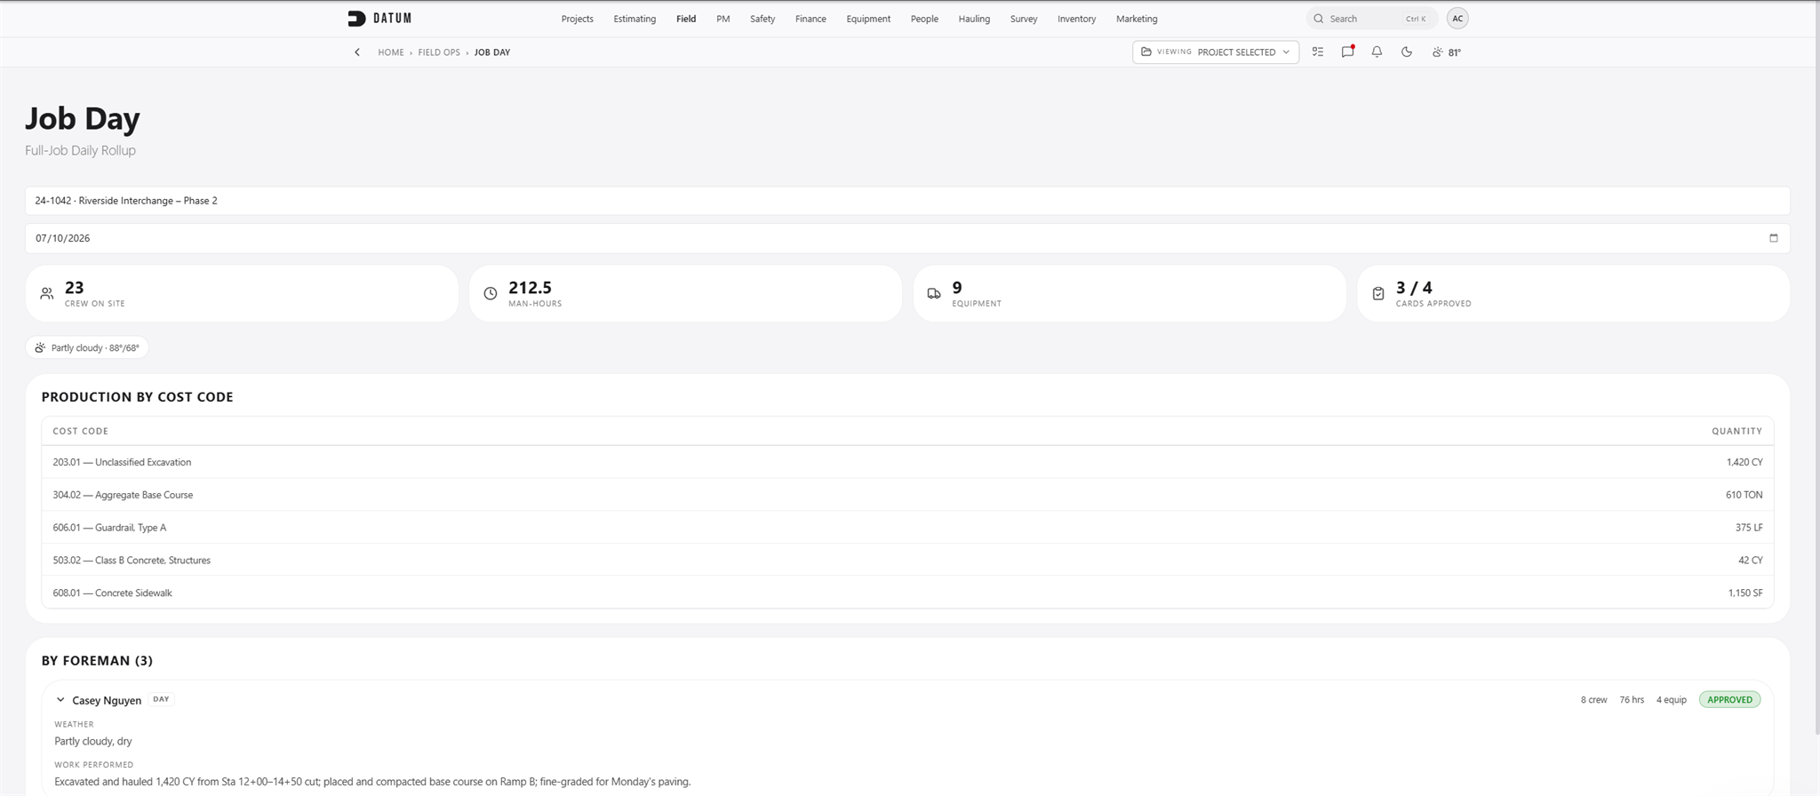Open the project selector Riverside Interchange field
The width and height of the screenshot is (1820, 796).
(x=906, y=201)
